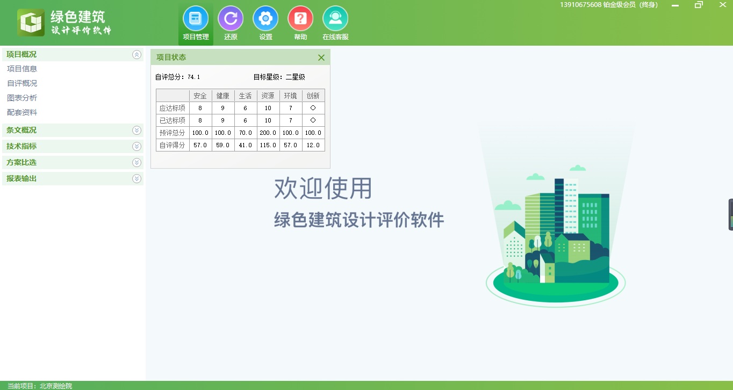Viewport: 733px width, 390px height.
Task: Click the 条文概况 section header
Action: click(73, 130)
